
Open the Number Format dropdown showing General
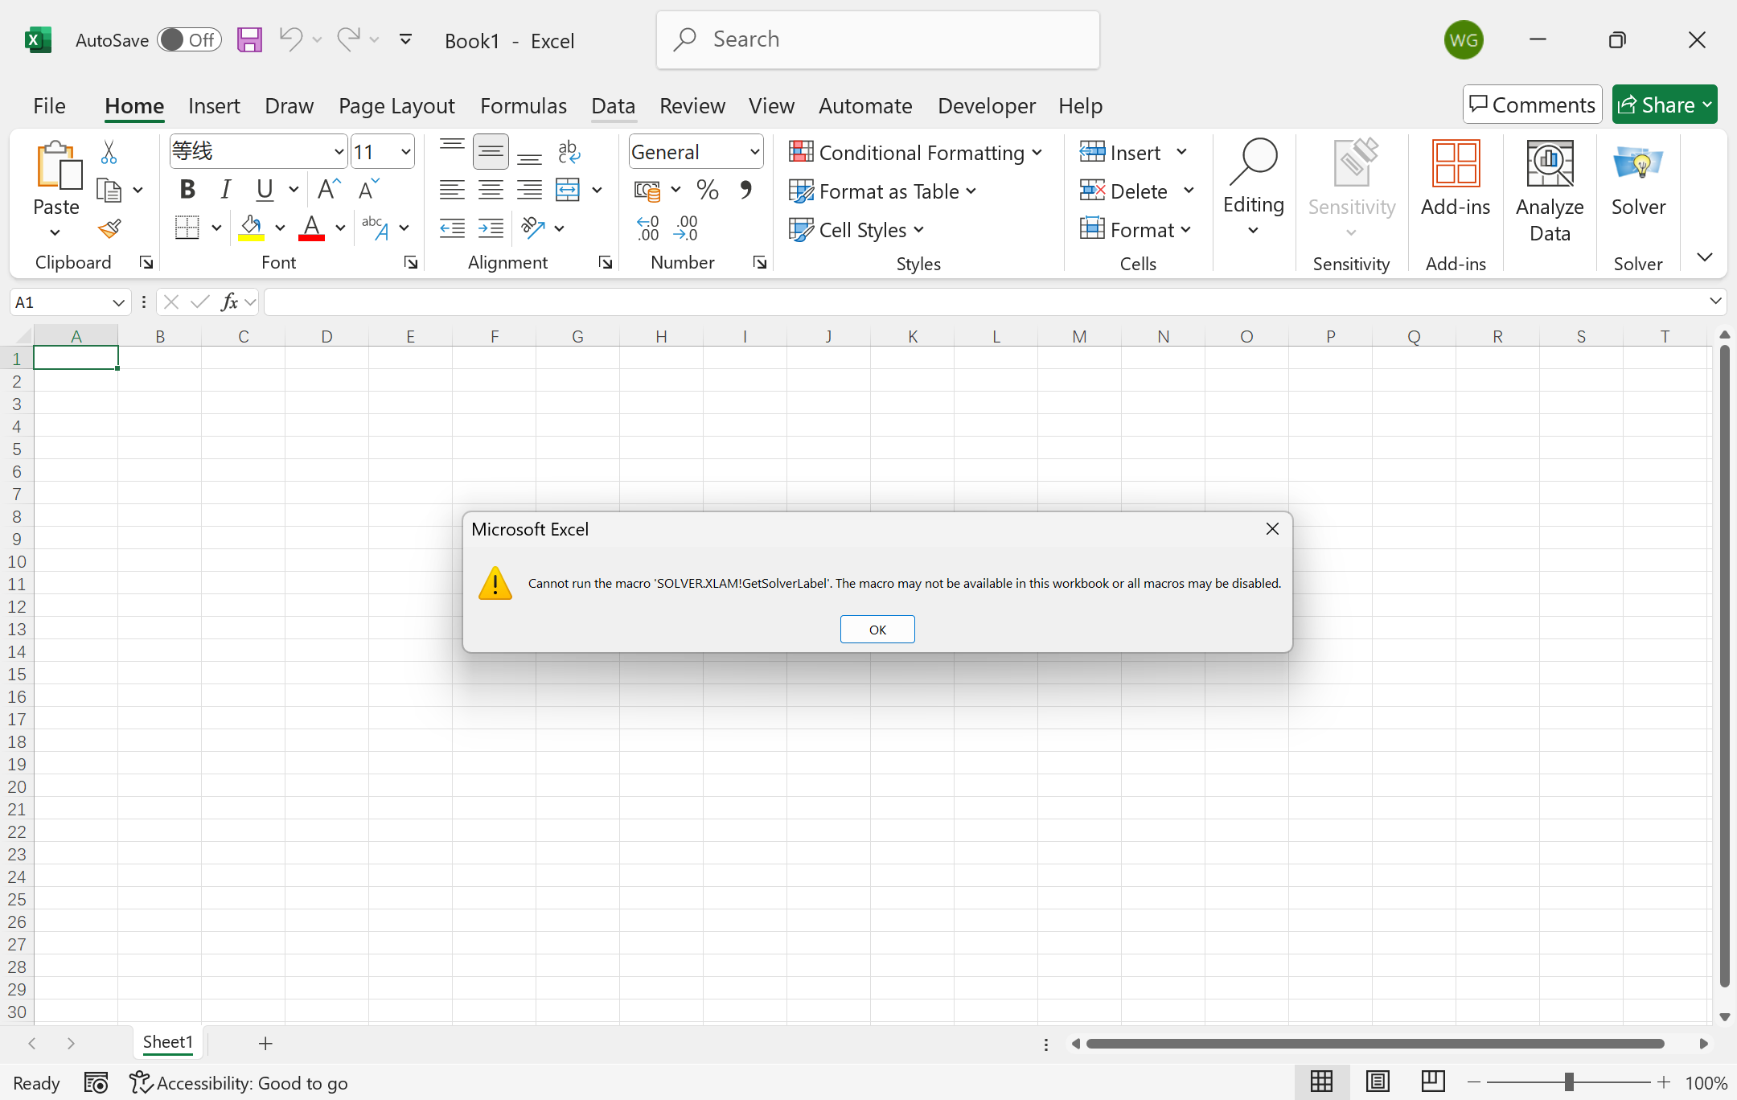click(x=696, y=152)
